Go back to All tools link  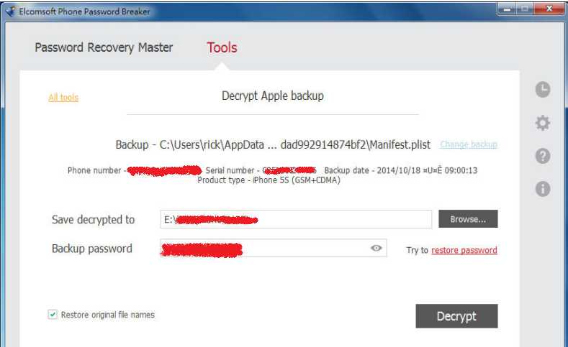point(63,97)
